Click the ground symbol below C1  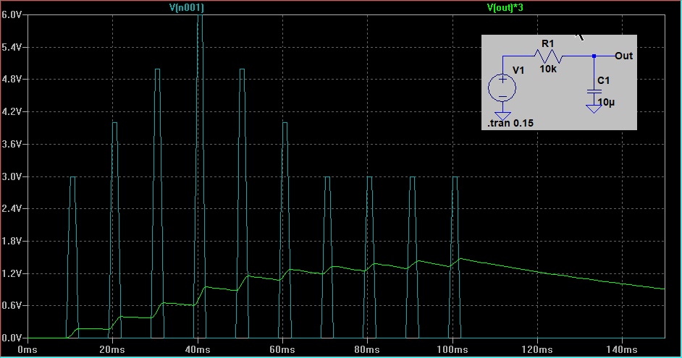click(594, 108)
